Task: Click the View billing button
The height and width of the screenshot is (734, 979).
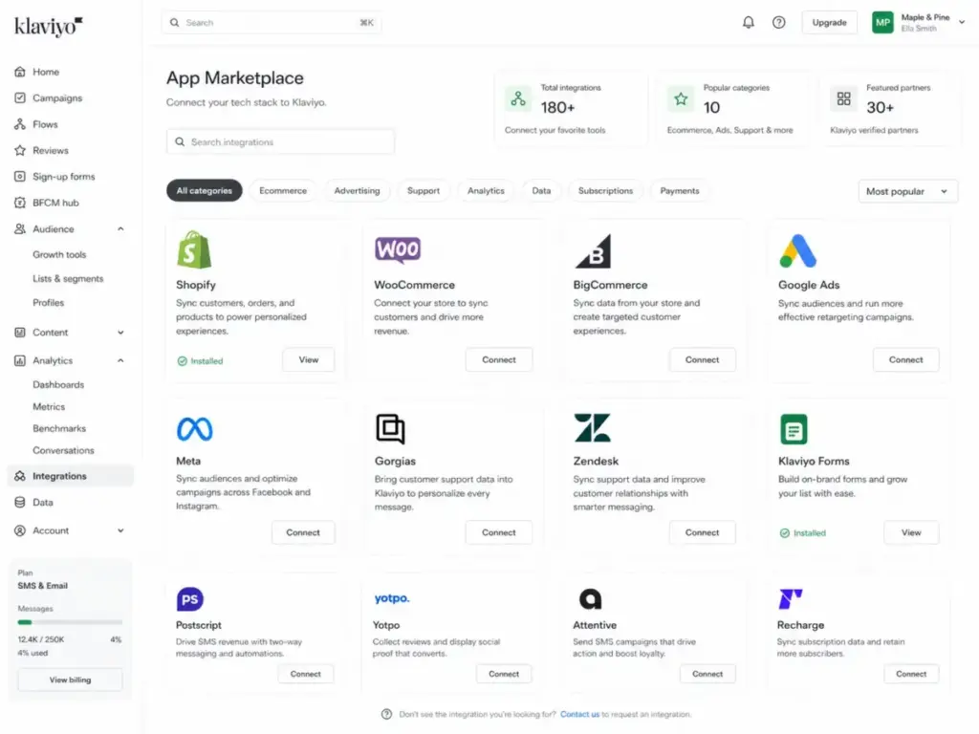Action: tap(70, 680)
